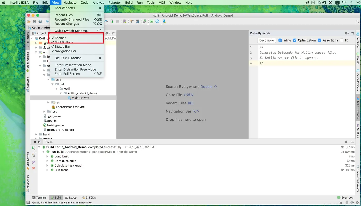Click the pin icon in Build panel
This screenshot has width=361, height=206.
(x=34, y=162)
